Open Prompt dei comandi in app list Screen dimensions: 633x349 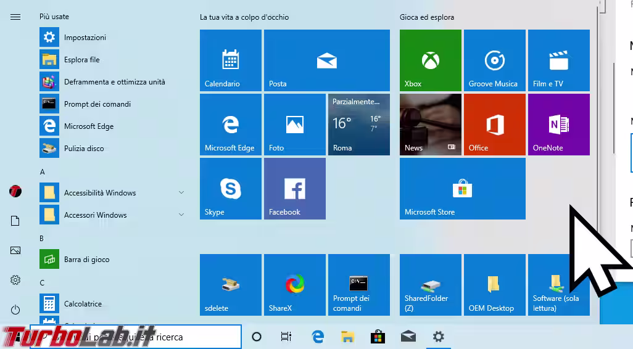click(113, 104)
